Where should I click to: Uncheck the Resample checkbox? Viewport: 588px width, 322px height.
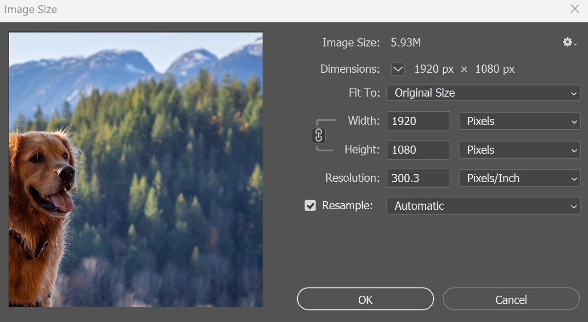pyautogui.click(x=311, y=206)
